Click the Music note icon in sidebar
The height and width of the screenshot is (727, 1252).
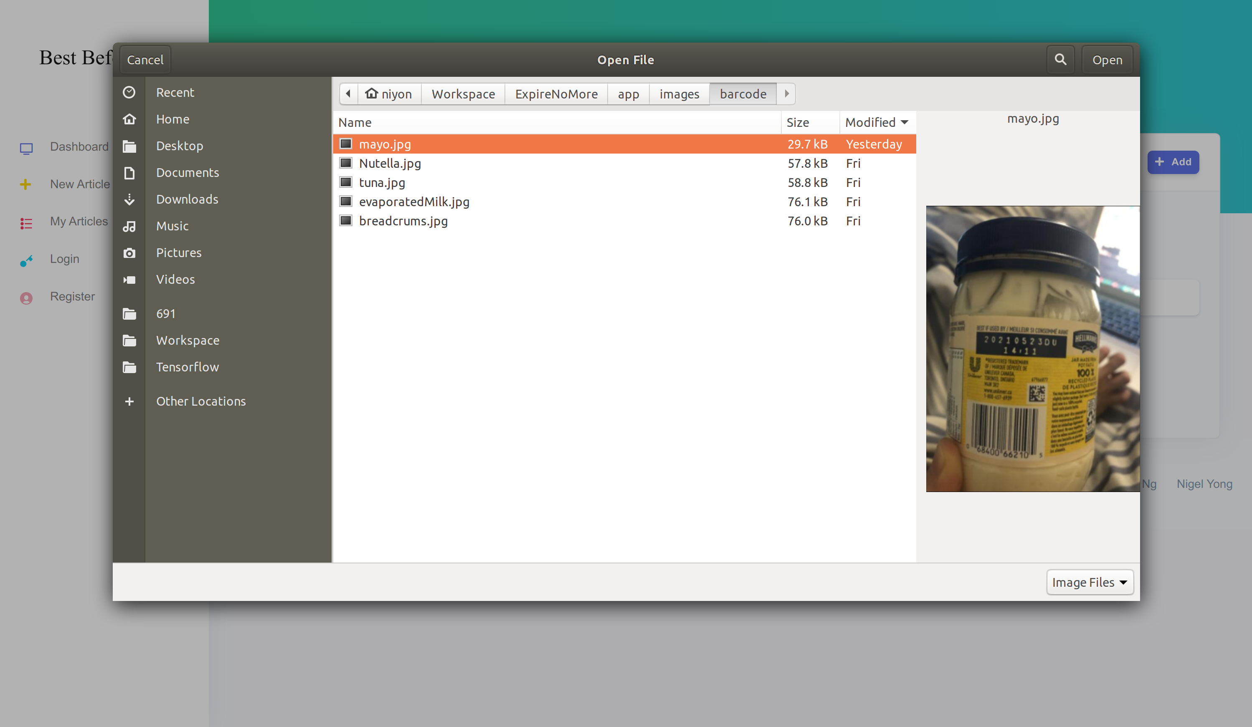129,226
